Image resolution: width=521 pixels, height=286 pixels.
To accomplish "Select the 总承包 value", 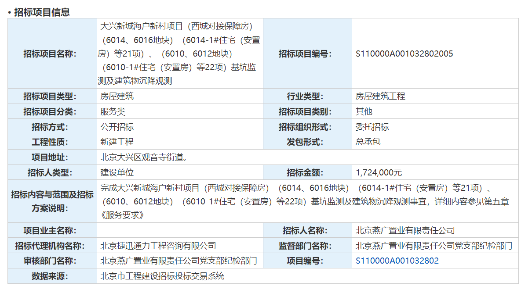I will tap(368, 142).
